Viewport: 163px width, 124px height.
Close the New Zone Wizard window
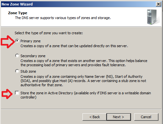pyautogui.click(x=158, y=4)
